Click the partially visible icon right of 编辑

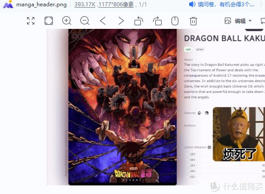263,21
